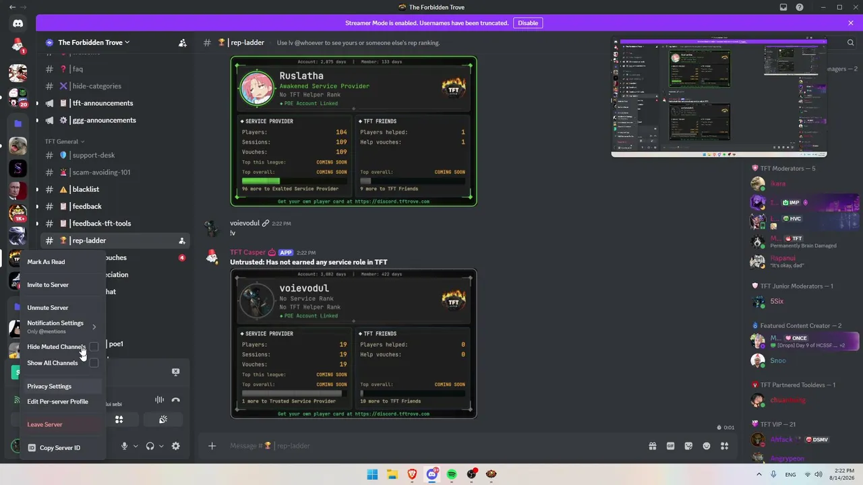Expand the tft-announcements channel threads arrow

pos(37,103)
